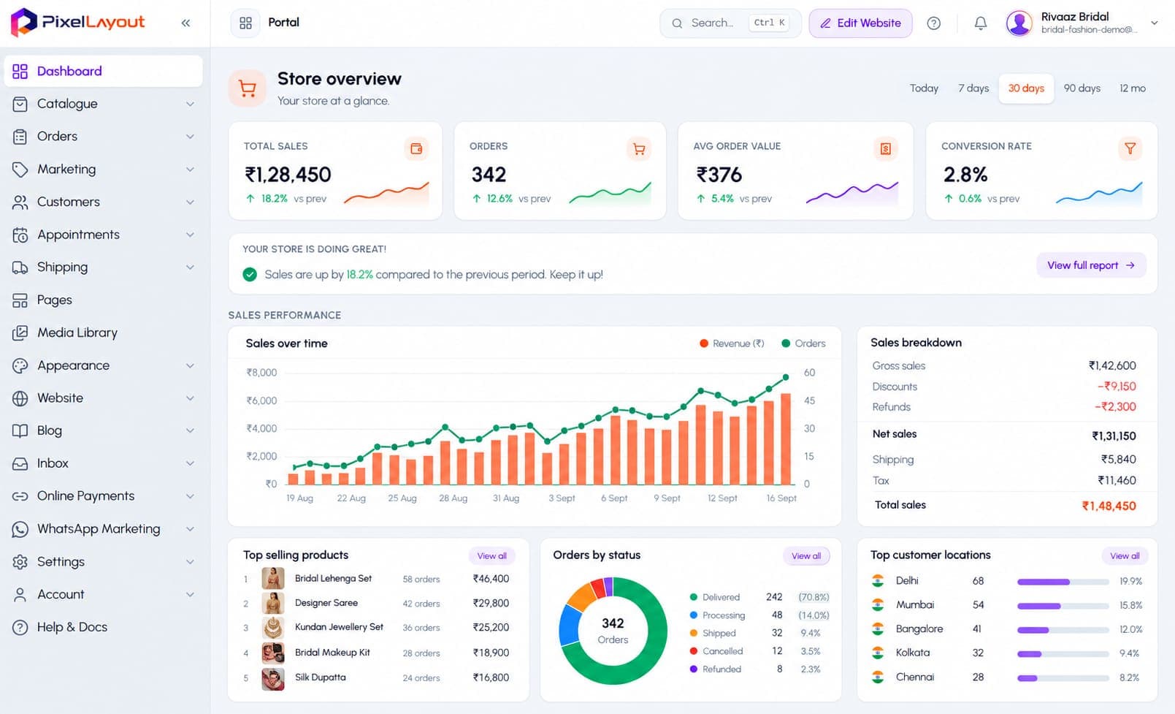The height and width of the screenshot is (714, 1175).
Task: Toggle Delivered in Orders by status legend
Action: click(715, 597)
